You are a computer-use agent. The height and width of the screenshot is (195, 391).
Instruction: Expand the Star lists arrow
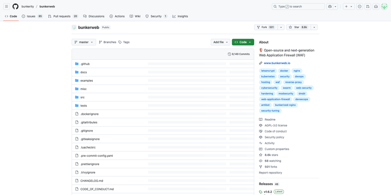point(314,27)
